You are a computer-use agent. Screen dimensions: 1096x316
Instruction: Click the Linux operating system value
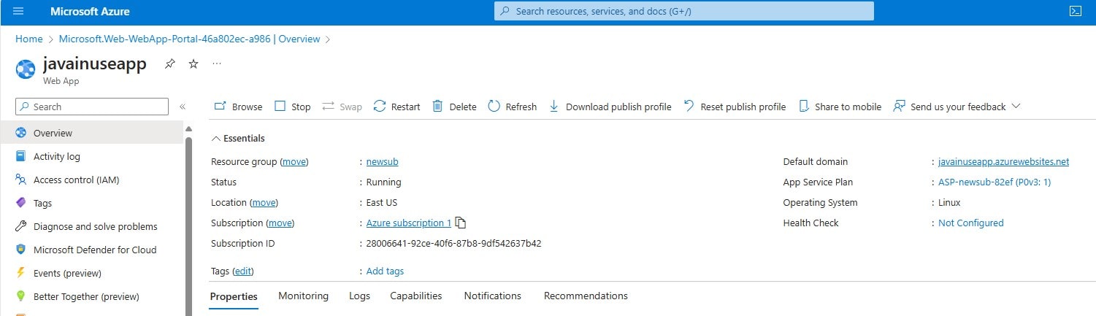coord(949,203)
